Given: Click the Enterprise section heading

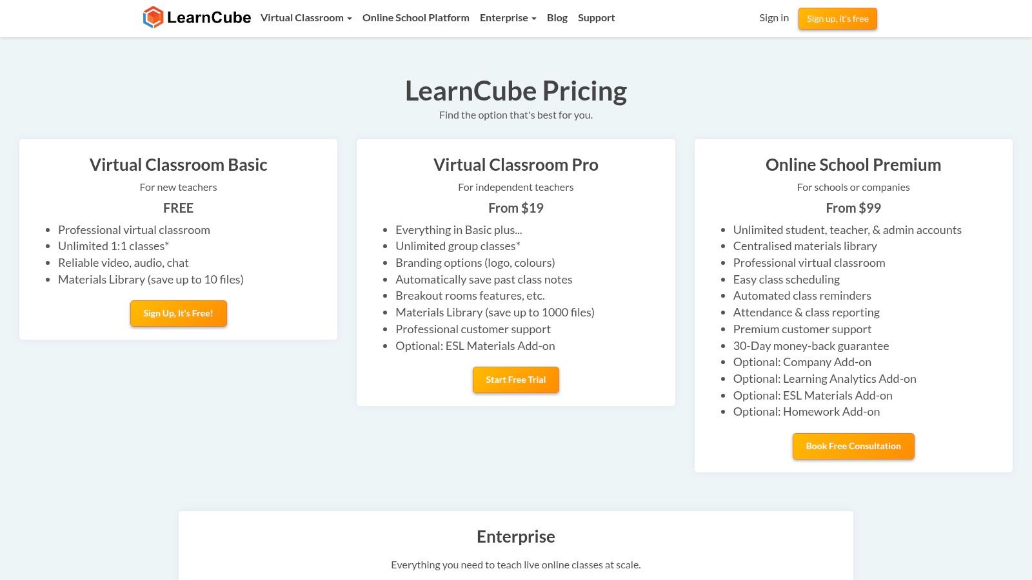Looking at the screenshot, I should coord(515,536).
